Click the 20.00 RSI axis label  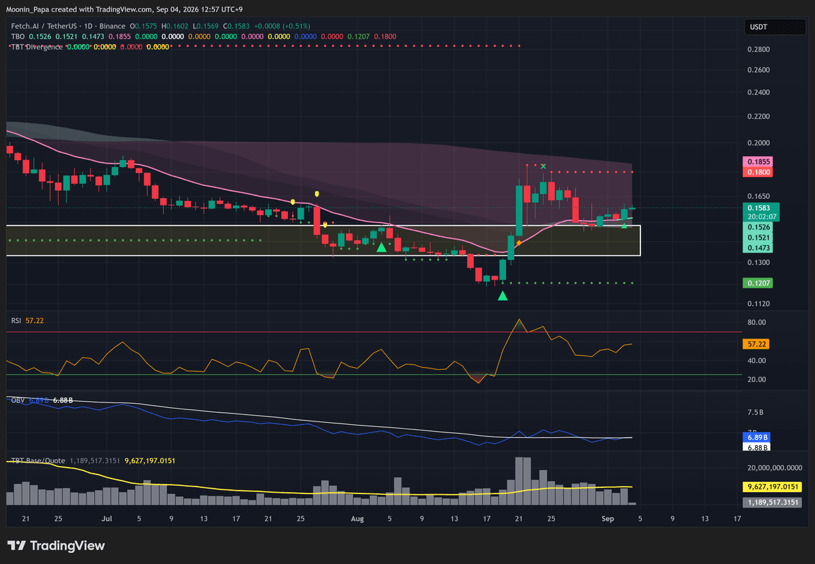point(757,379)
